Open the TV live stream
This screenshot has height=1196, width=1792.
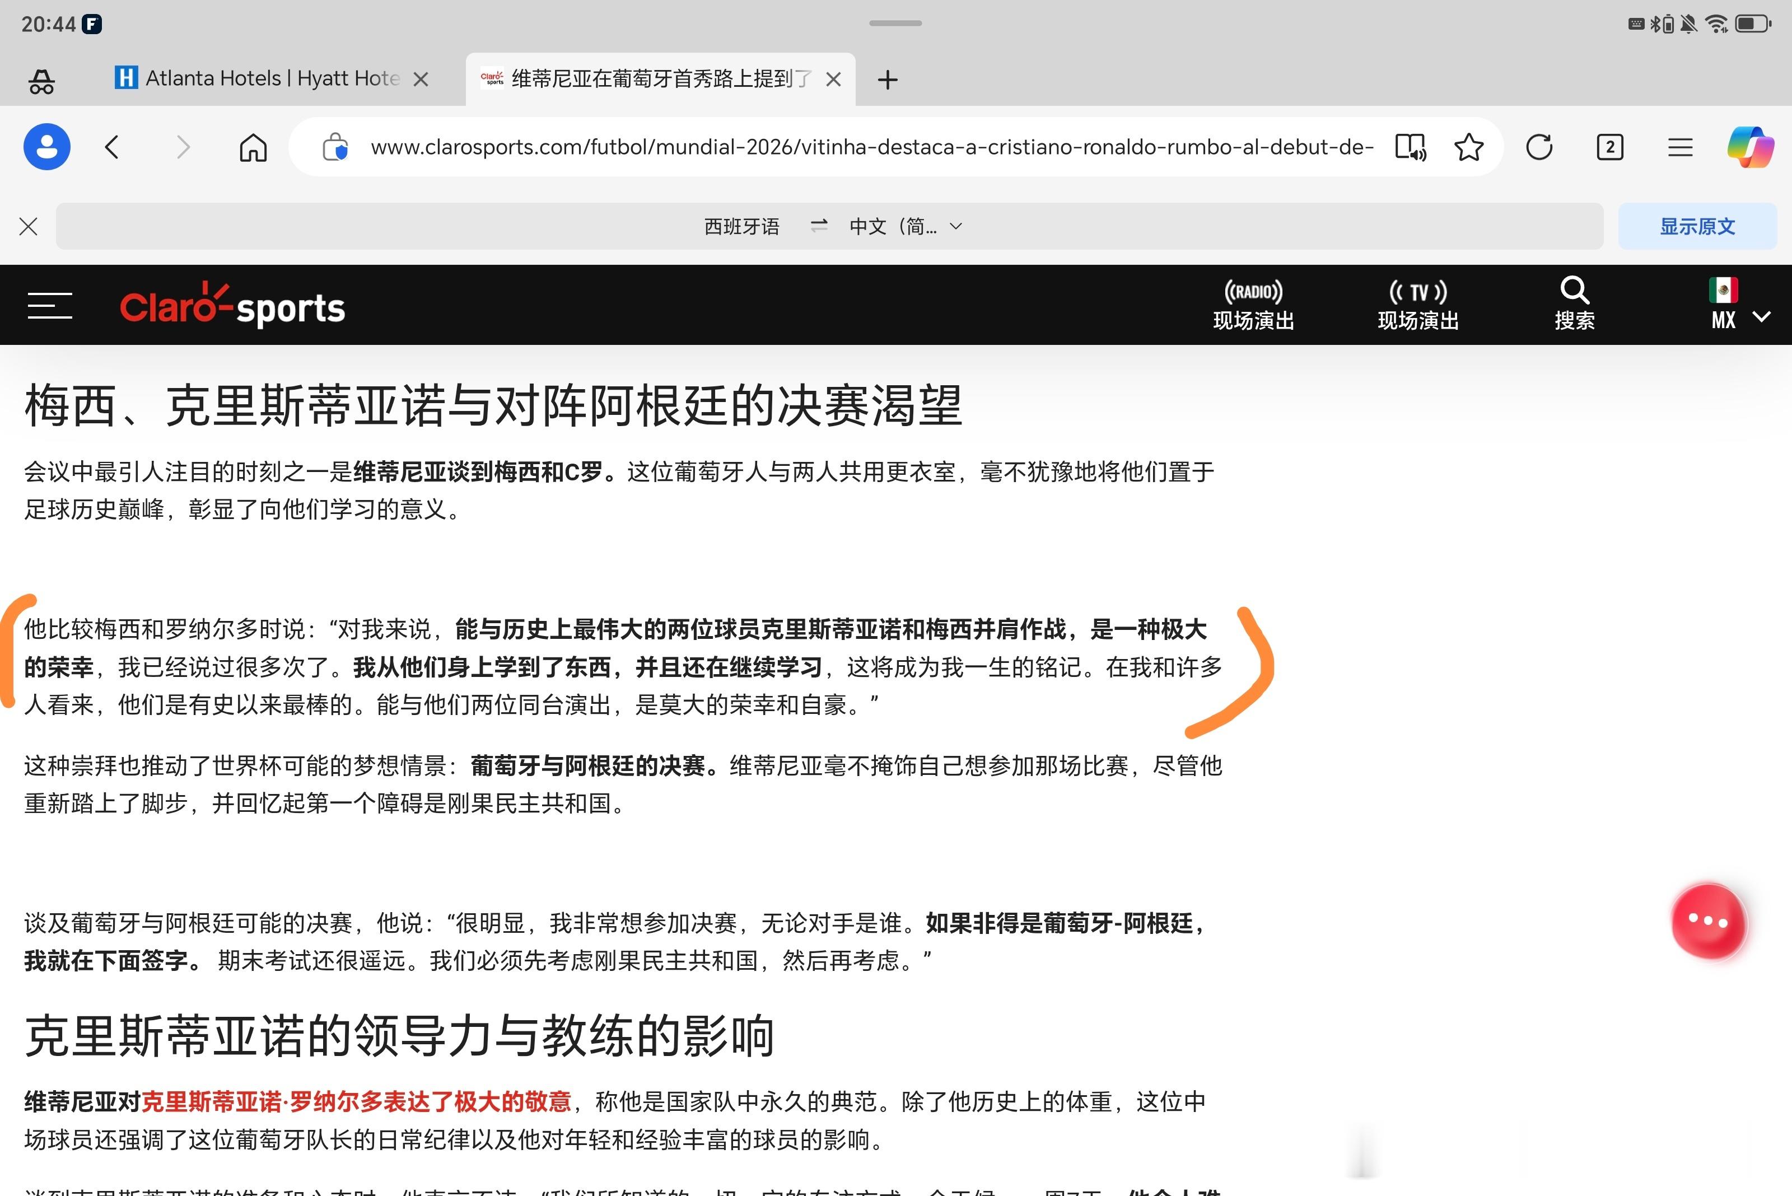(1418, 305)
